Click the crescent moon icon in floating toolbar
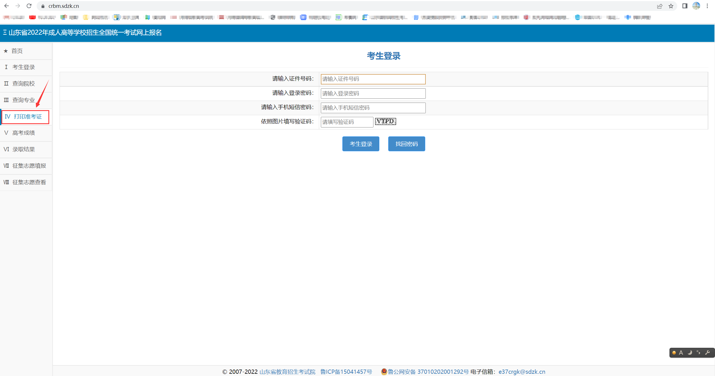 click(690, 353)
